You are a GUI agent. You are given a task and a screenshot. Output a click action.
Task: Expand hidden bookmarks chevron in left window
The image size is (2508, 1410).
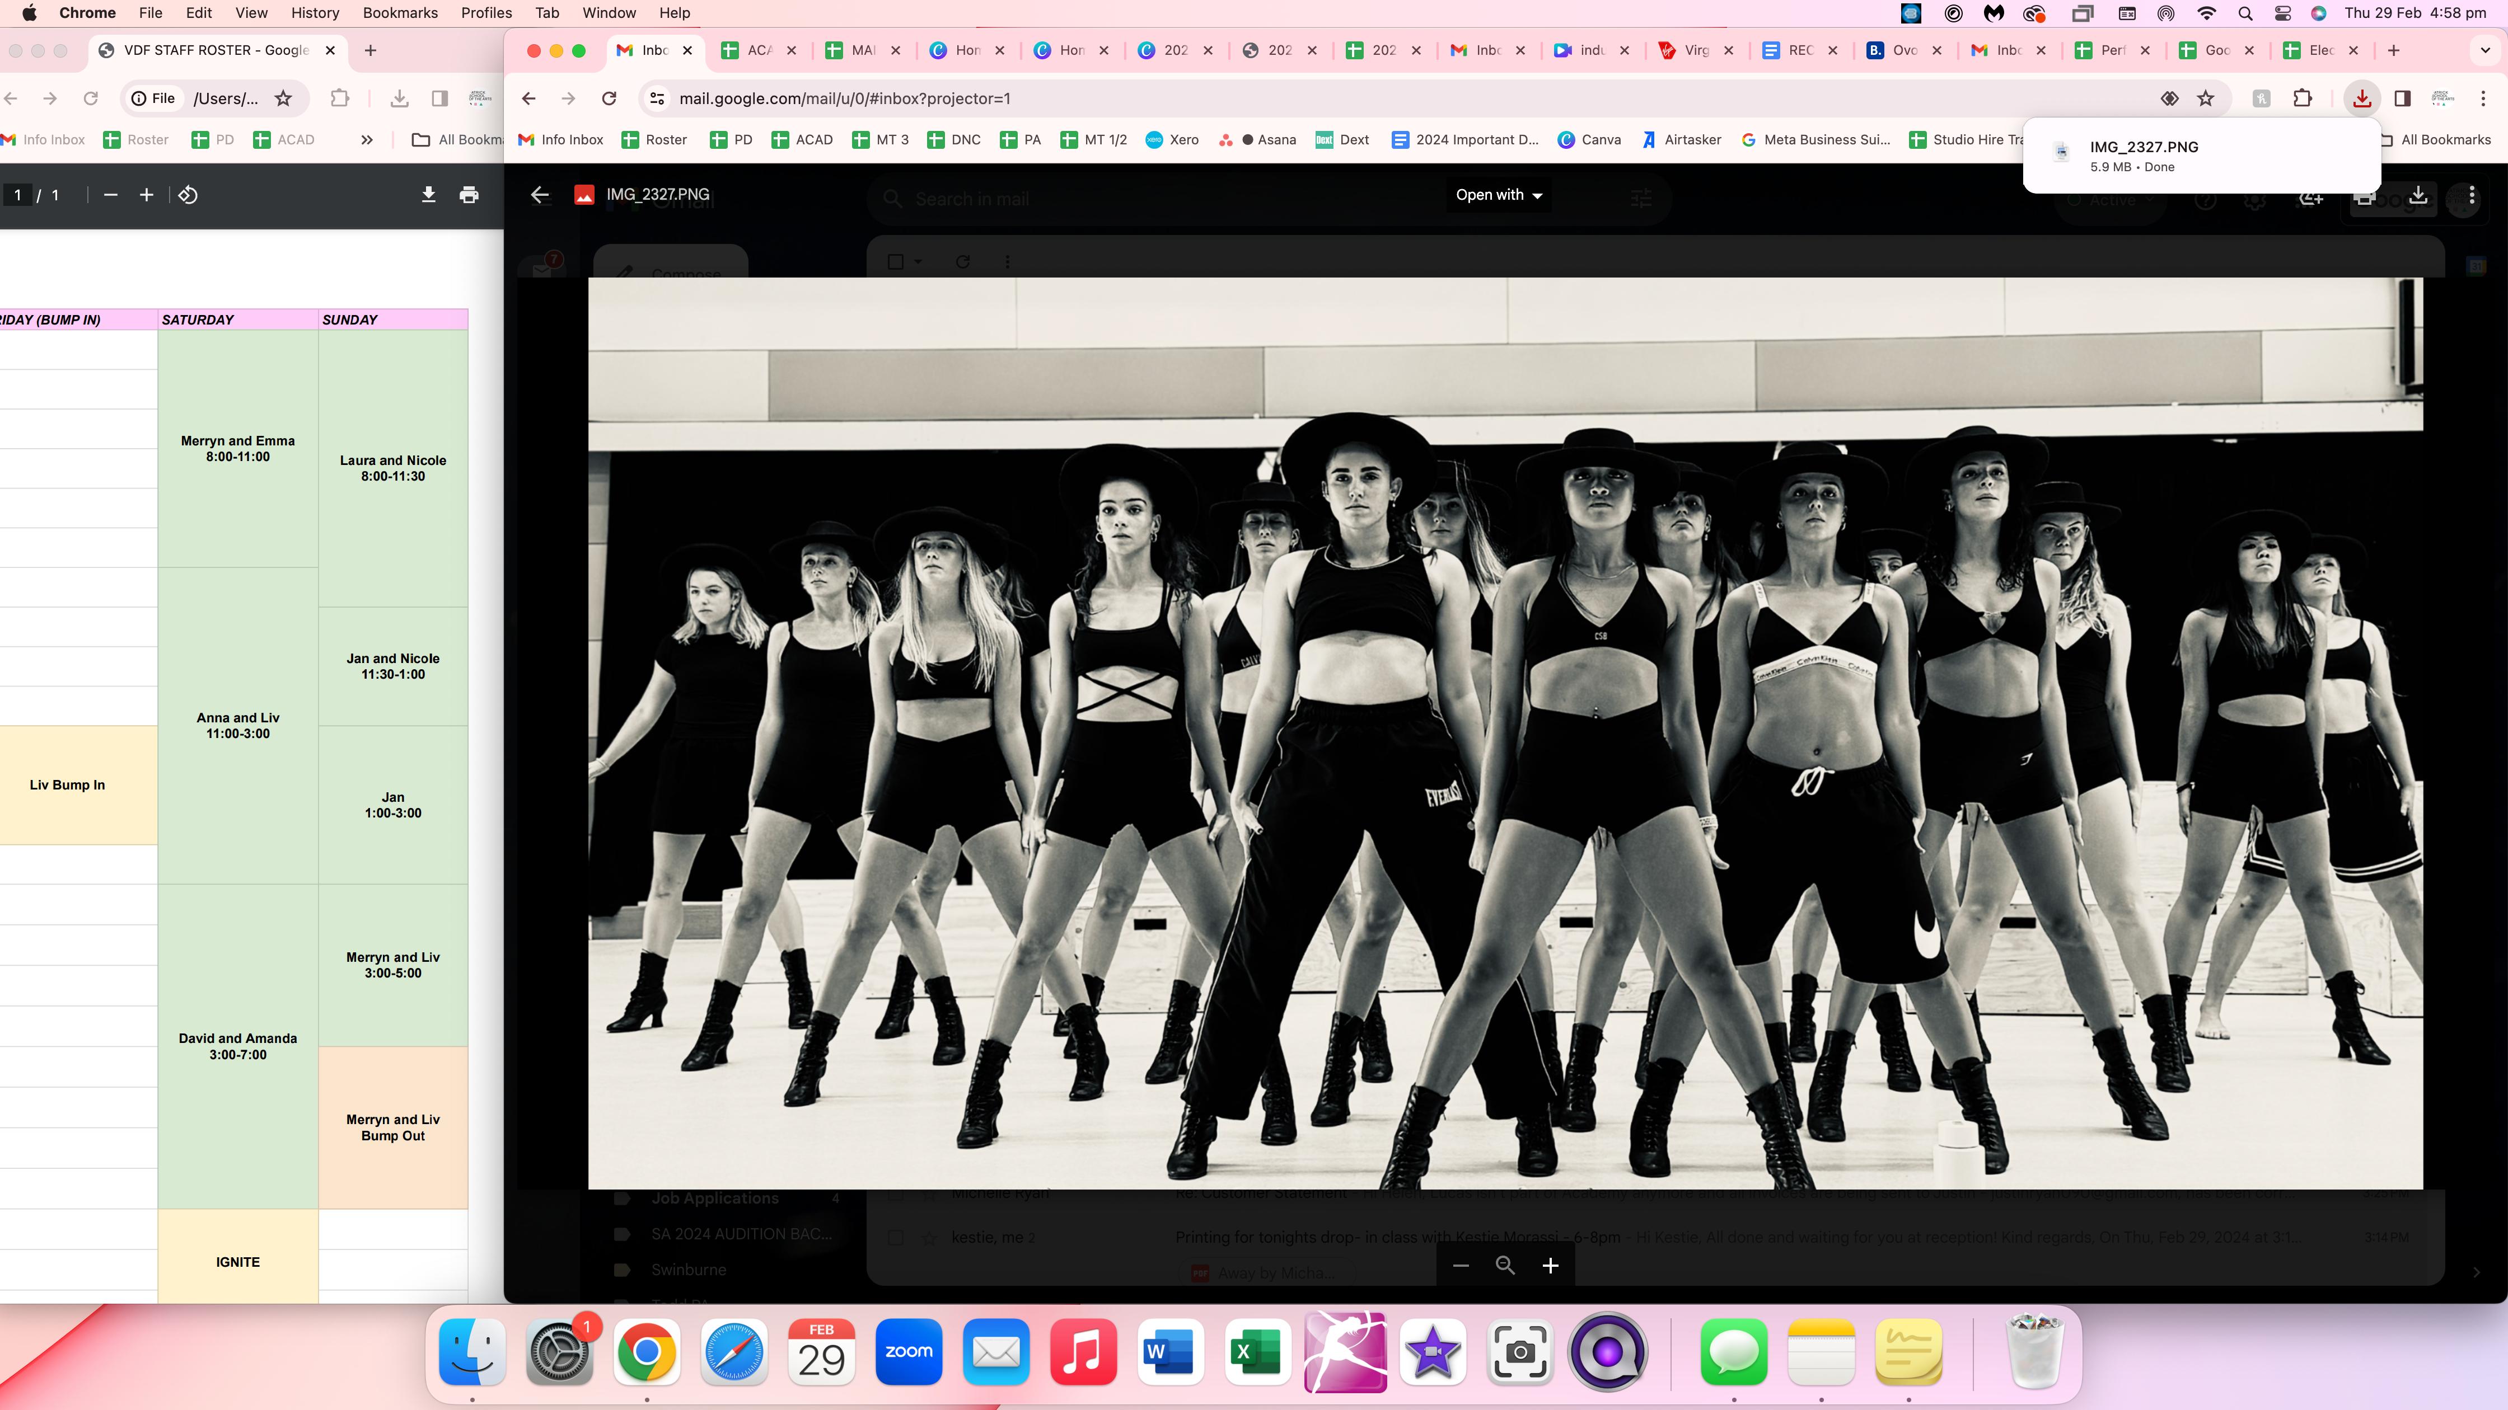click(367, 140)
